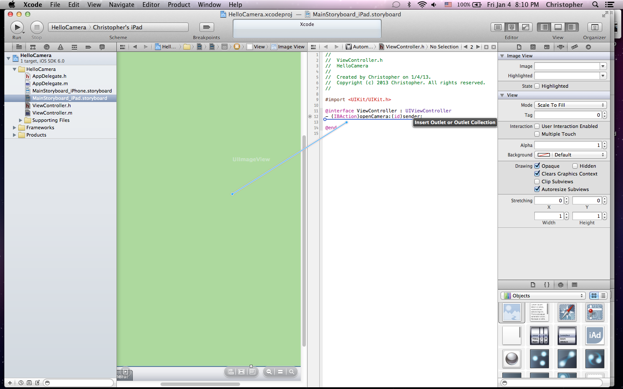Image resolution: width=623 pixels, height=389 pixels.
Task: Collapse the HelloCamera project group
Action: click(8, 58)
